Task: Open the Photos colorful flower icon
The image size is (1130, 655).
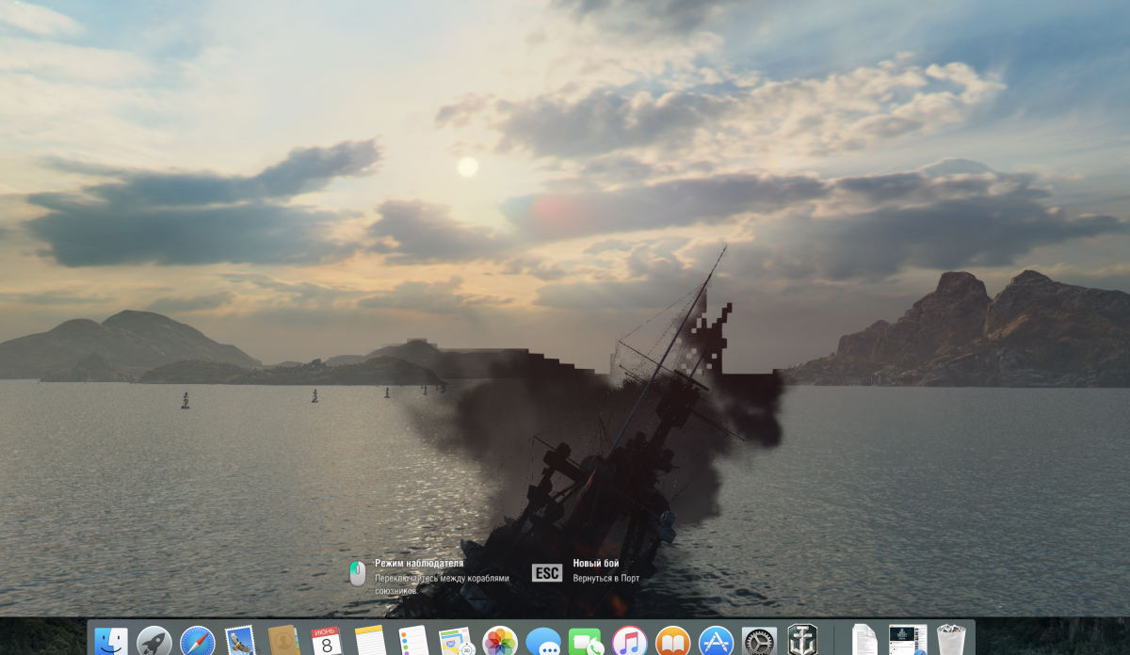Action: tap(500, 641)
